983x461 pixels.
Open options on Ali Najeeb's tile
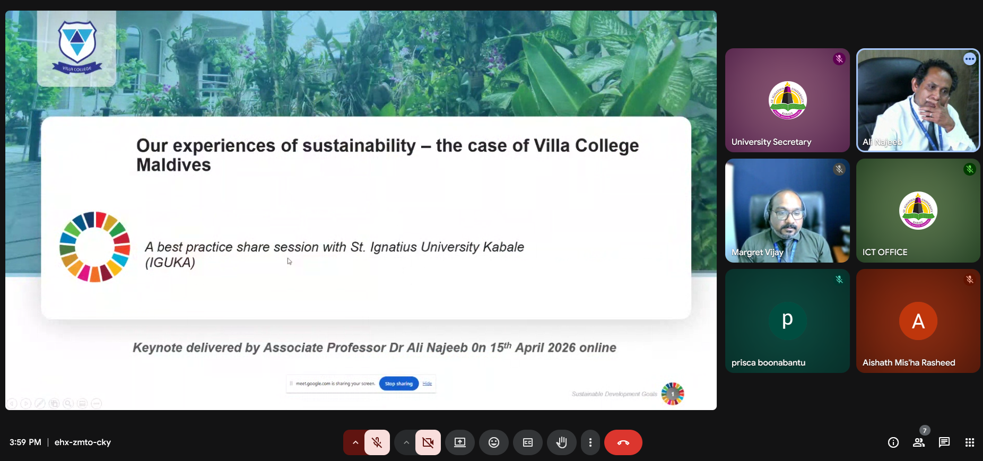pos(970,59)
